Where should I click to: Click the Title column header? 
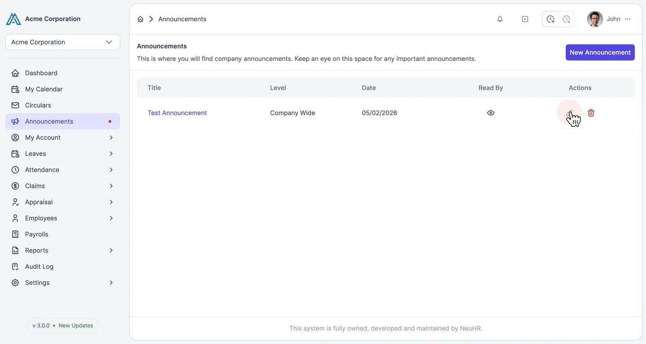pos(154,88)
